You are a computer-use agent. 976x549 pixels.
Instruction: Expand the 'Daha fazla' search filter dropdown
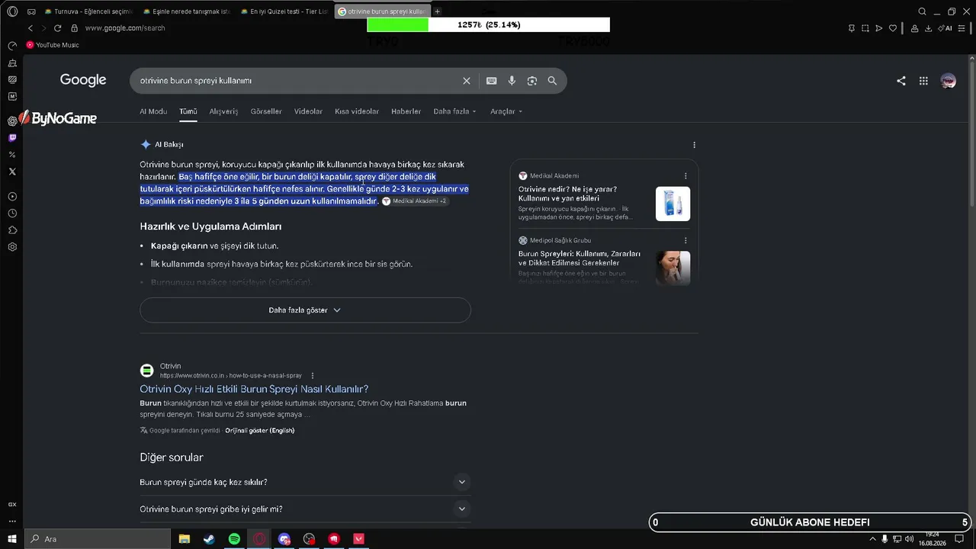coord(454,111)
